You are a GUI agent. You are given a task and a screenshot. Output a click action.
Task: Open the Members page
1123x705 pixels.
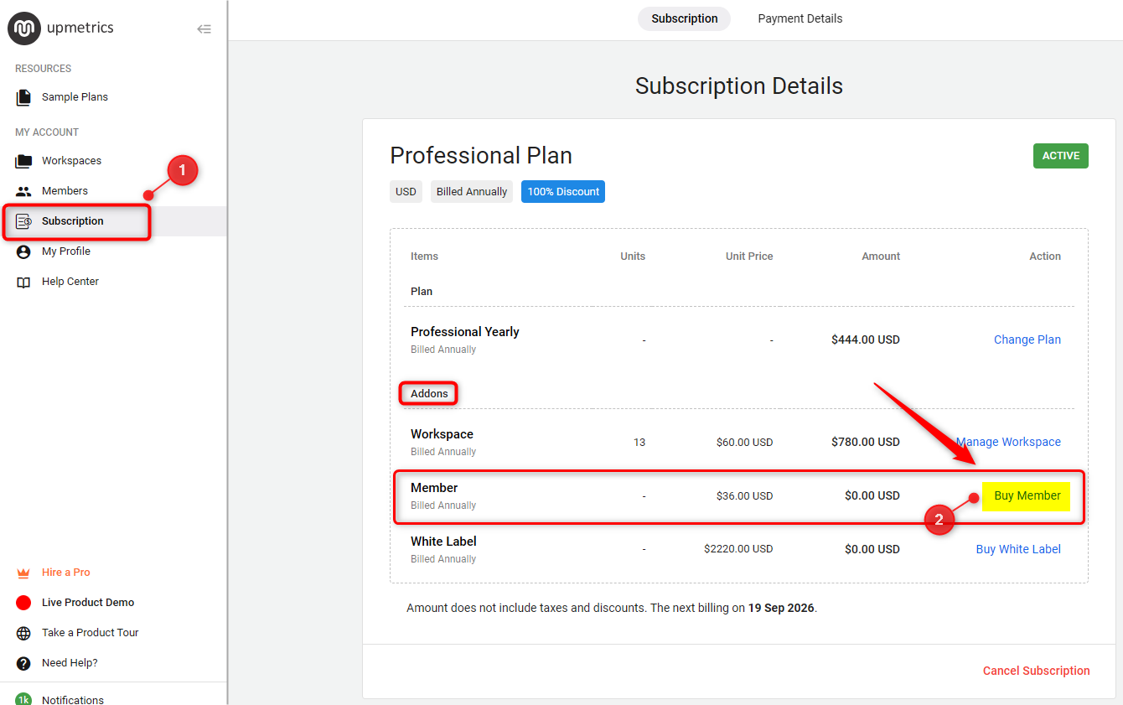click(x=65, y=191)
